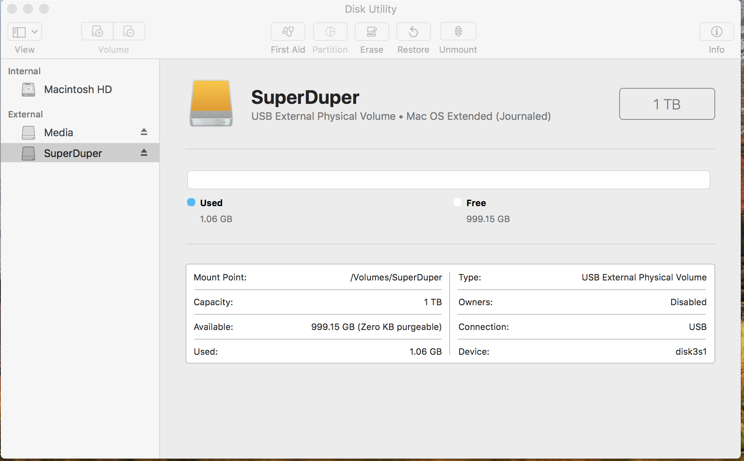The height and width of the screenshot is (461, 744).
Task: Click the storage usage bar
Action: [448, 180]
